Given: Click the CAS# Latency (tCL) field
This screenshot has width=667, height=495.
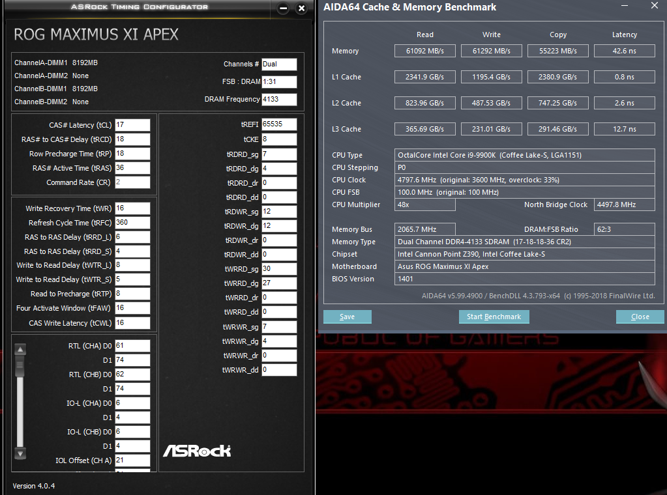Looking at the screenshot, I should tap(132, 125).
